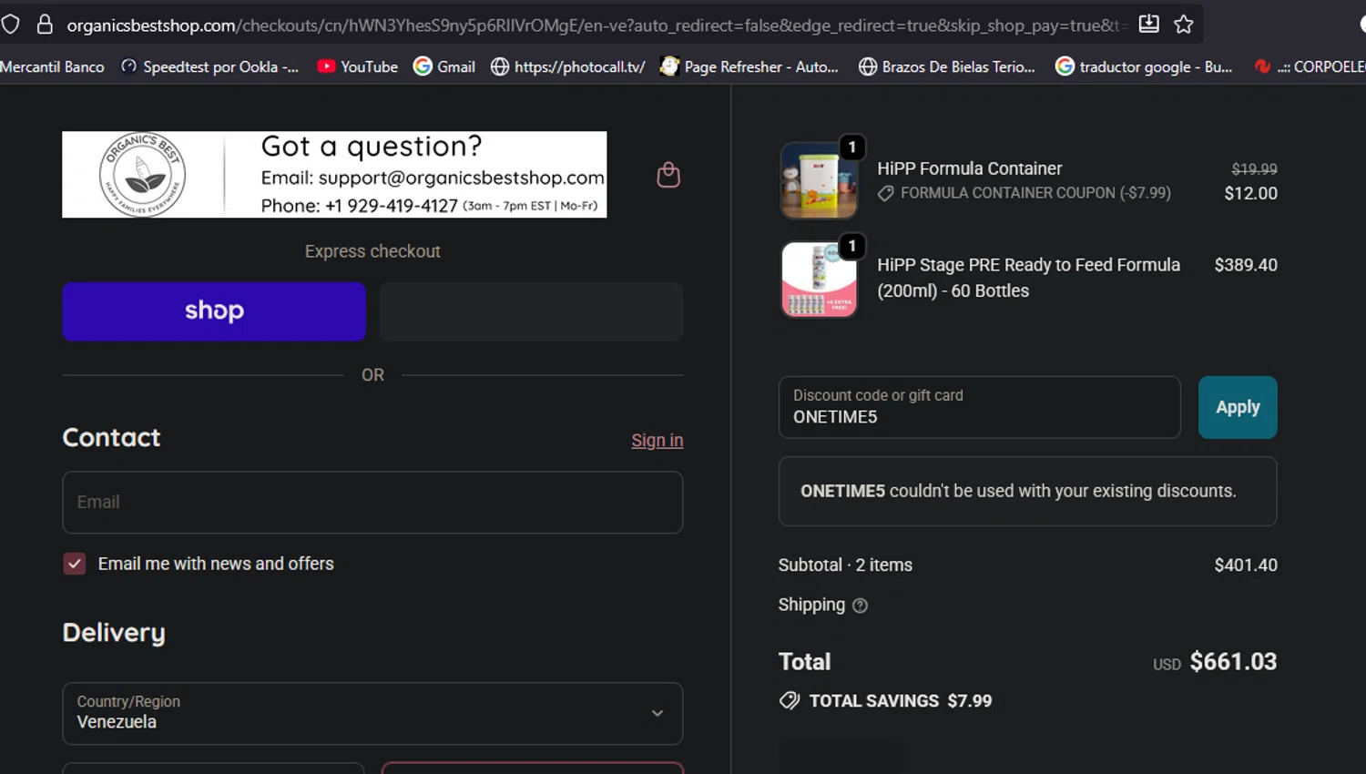Click the Express checkout heading

372,251
